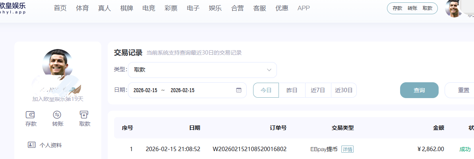Image resolution: width=474 pixels, height=159 pixels.
Task: Click the deposit wallet icon in sidebar
Action: (x=31, y=115)
